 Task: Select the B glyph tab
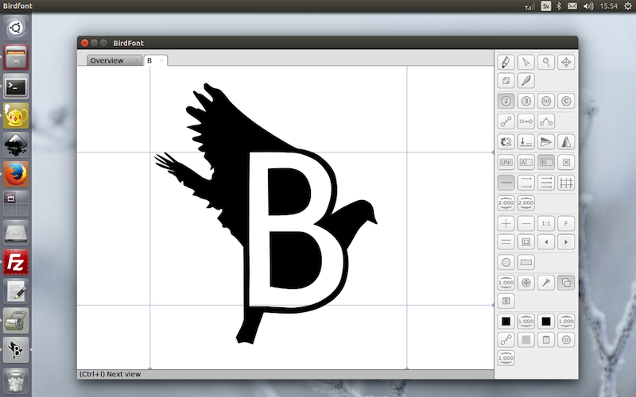pyautogui.click(x=149, y=60)
